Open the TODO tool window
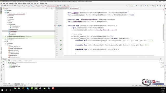This screenshot has height=93, width=166. point(5,84)
